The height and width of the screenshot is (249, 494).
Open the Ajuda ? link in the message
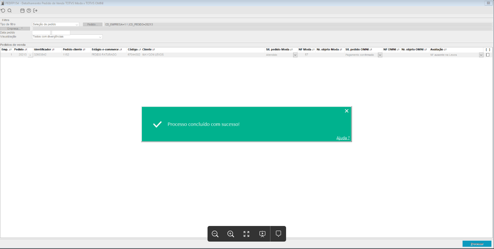coord(343,138)
